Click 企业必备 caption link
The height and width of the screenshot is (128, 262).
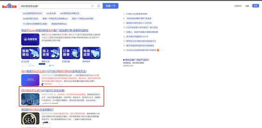(25, 61)
